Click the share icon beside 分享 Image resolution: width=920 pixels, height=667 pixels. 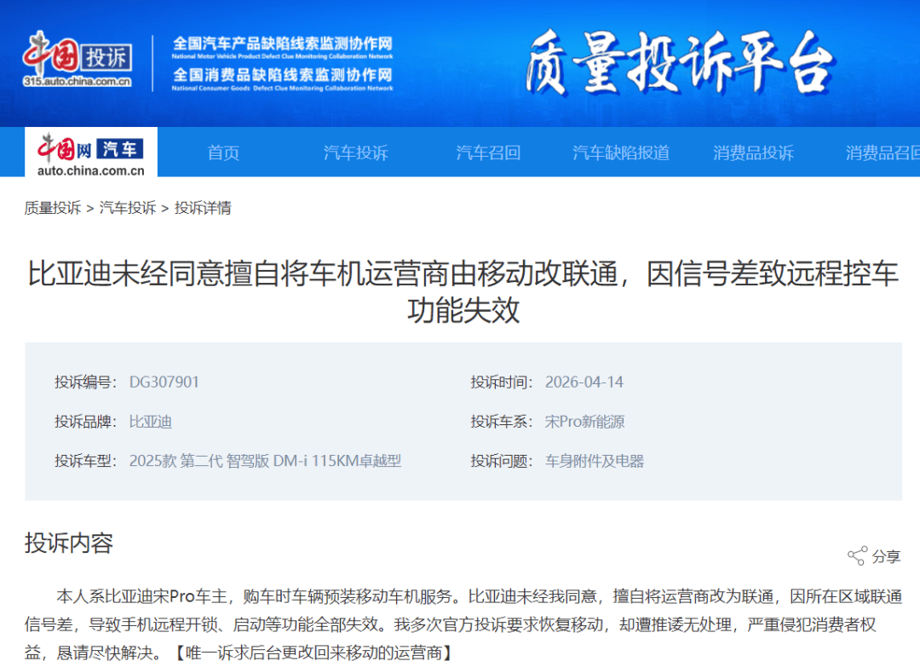pyautogui.click(x=856, y=556)
